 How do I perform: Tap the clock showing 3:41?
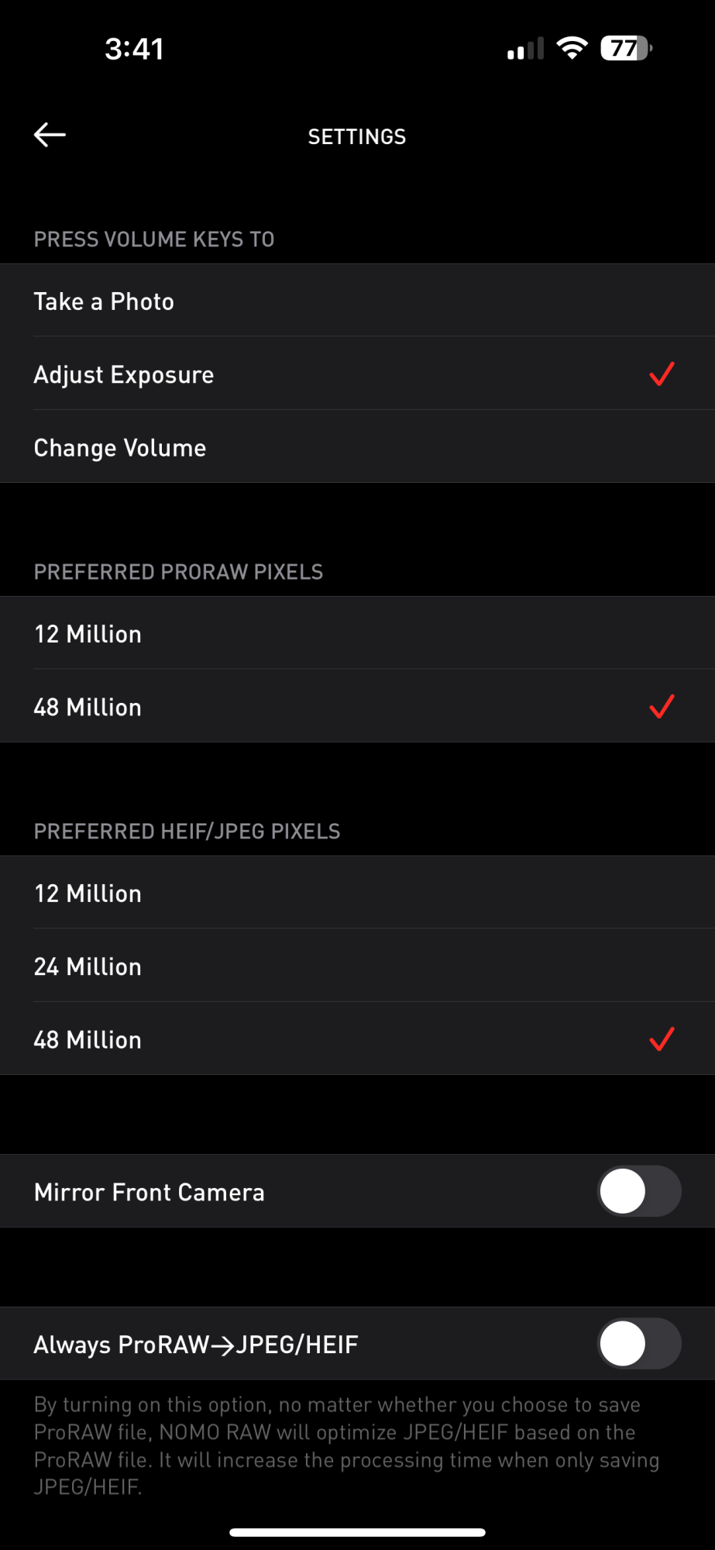pyautogui.click(x=134, y=49)
